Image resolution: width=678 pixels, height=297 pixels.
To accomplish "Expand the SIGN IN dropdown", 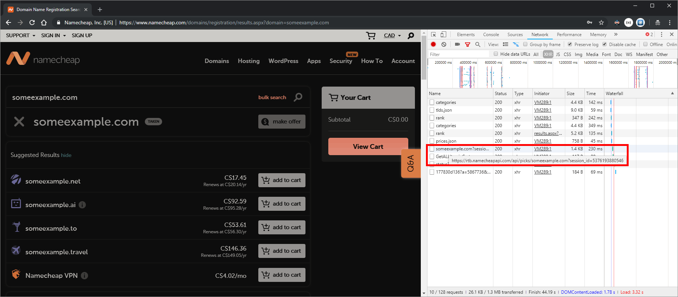I will pos(53,35).
